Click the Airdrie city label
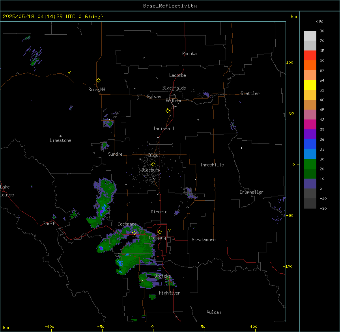This screenshot has height=332, width=340. [159, 212]
